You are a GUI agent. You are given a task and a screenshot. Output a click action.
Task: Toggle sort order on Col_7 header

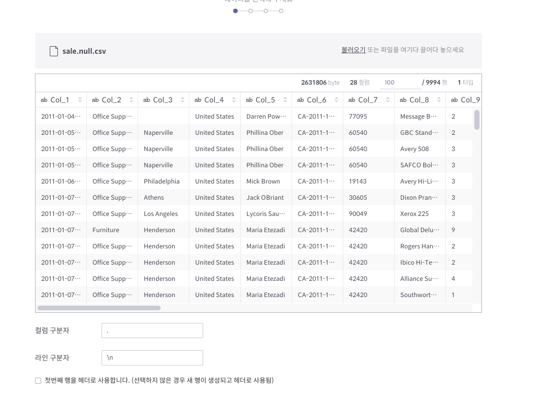[388, 100]
